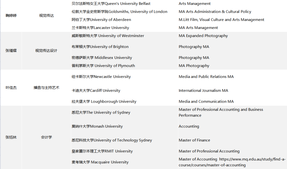Click the University of Brighton cell

[100, 47]
